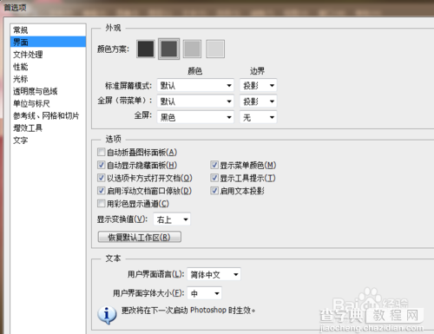Image resolution: width=434 pixels, height=334 pixels.
Task: Select the 界面 category in sidebar
Action: coord(48,42)
